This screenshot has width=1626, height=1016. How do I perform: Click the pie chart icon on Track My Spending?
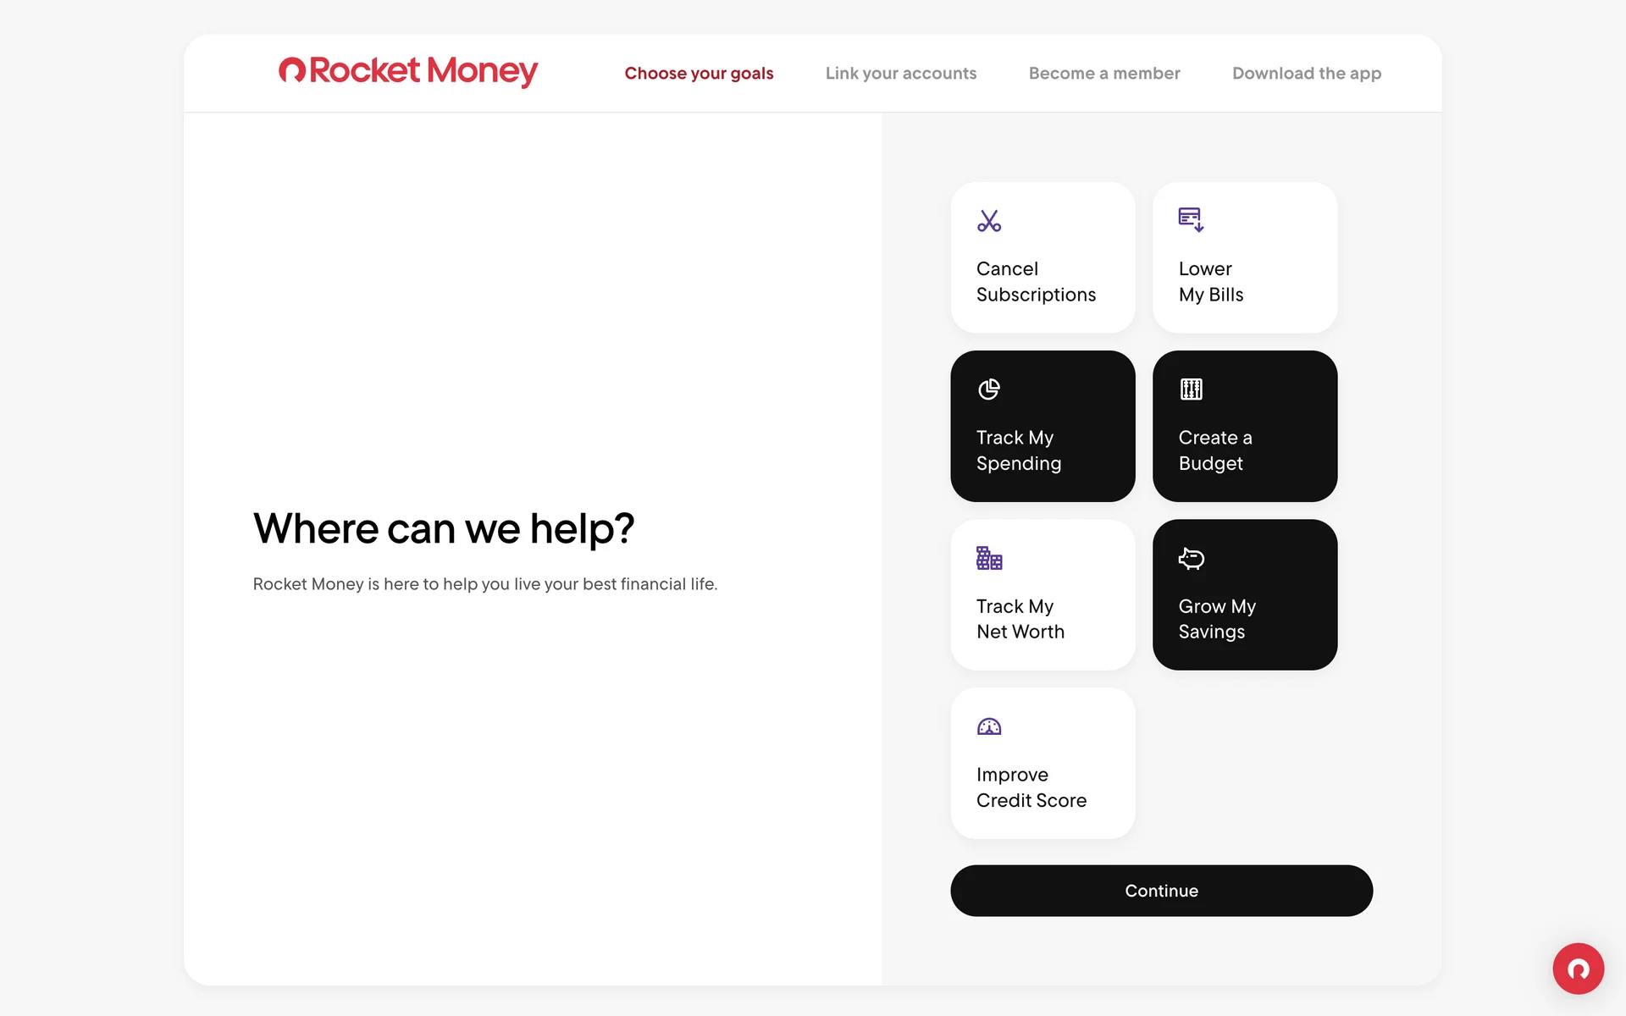pyautogui.click(x=988, y=389)
